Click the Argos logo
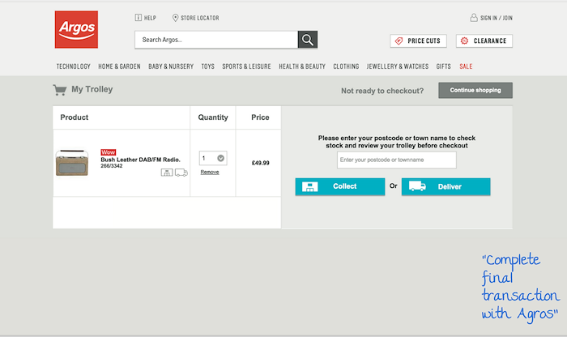Image resolution: width=567 pixels, height=337 pixels. (x=76, y=29)
